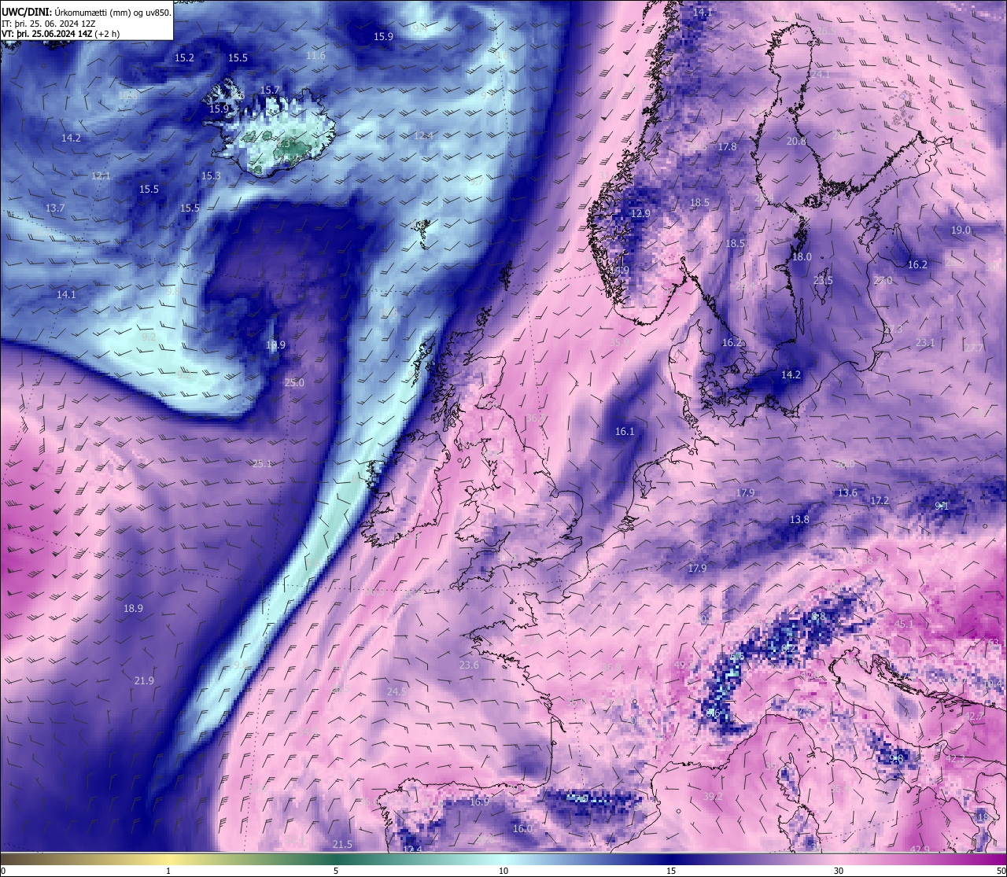Click the 21.9 value in the lower left

click(144, 681)
